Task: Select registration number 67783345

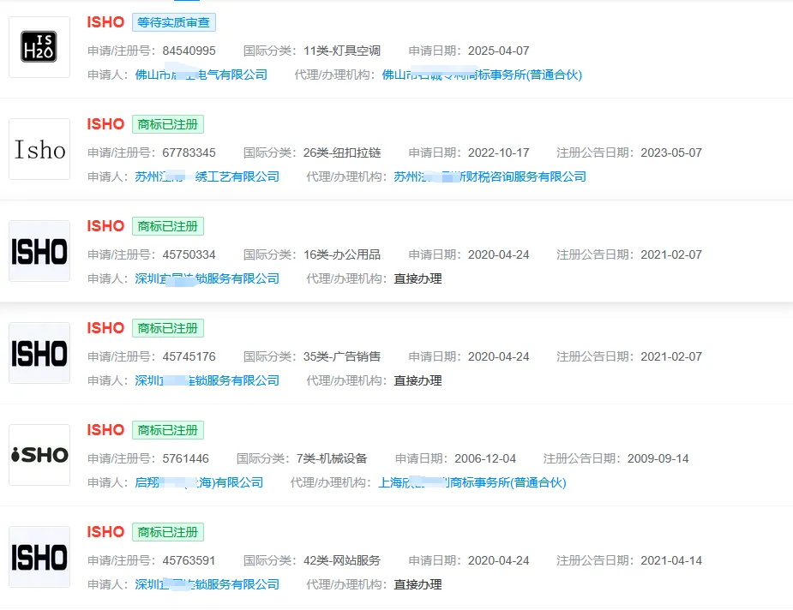Action: 189,152
